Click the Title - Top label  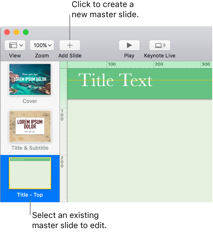[x=30, y=195]
